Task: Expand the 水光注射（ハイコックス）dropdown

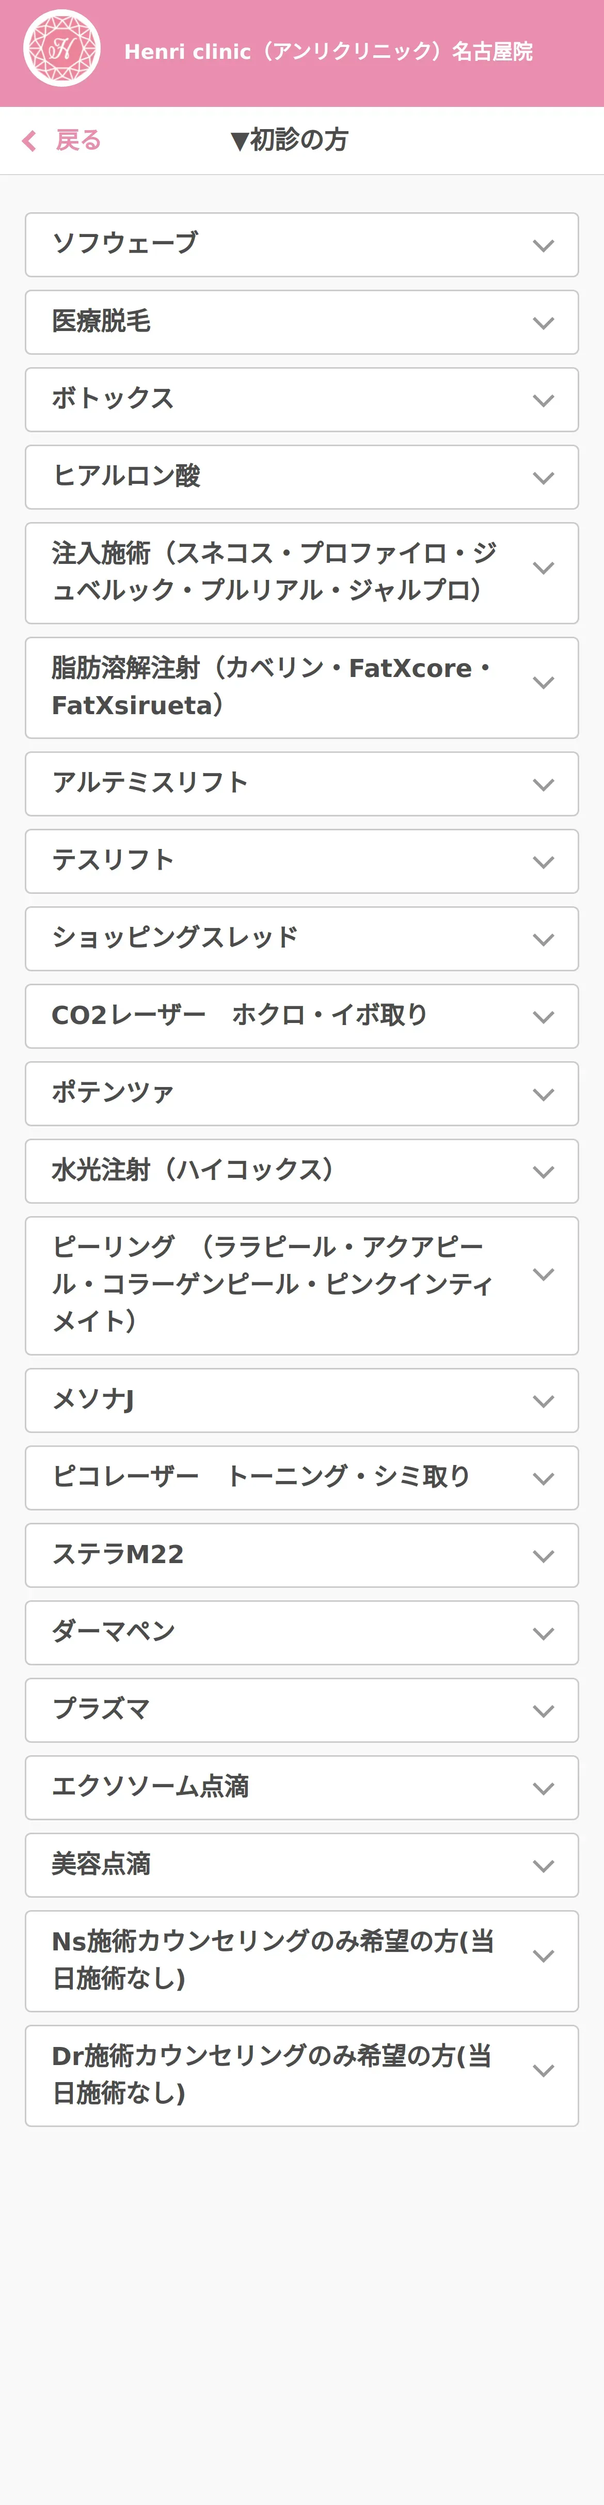Action: click(x=301, y=1171)
